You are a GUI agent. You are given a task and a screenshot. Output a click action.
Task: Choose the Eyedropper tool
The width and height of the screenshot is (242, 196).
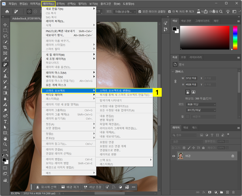tap(5, 59)
